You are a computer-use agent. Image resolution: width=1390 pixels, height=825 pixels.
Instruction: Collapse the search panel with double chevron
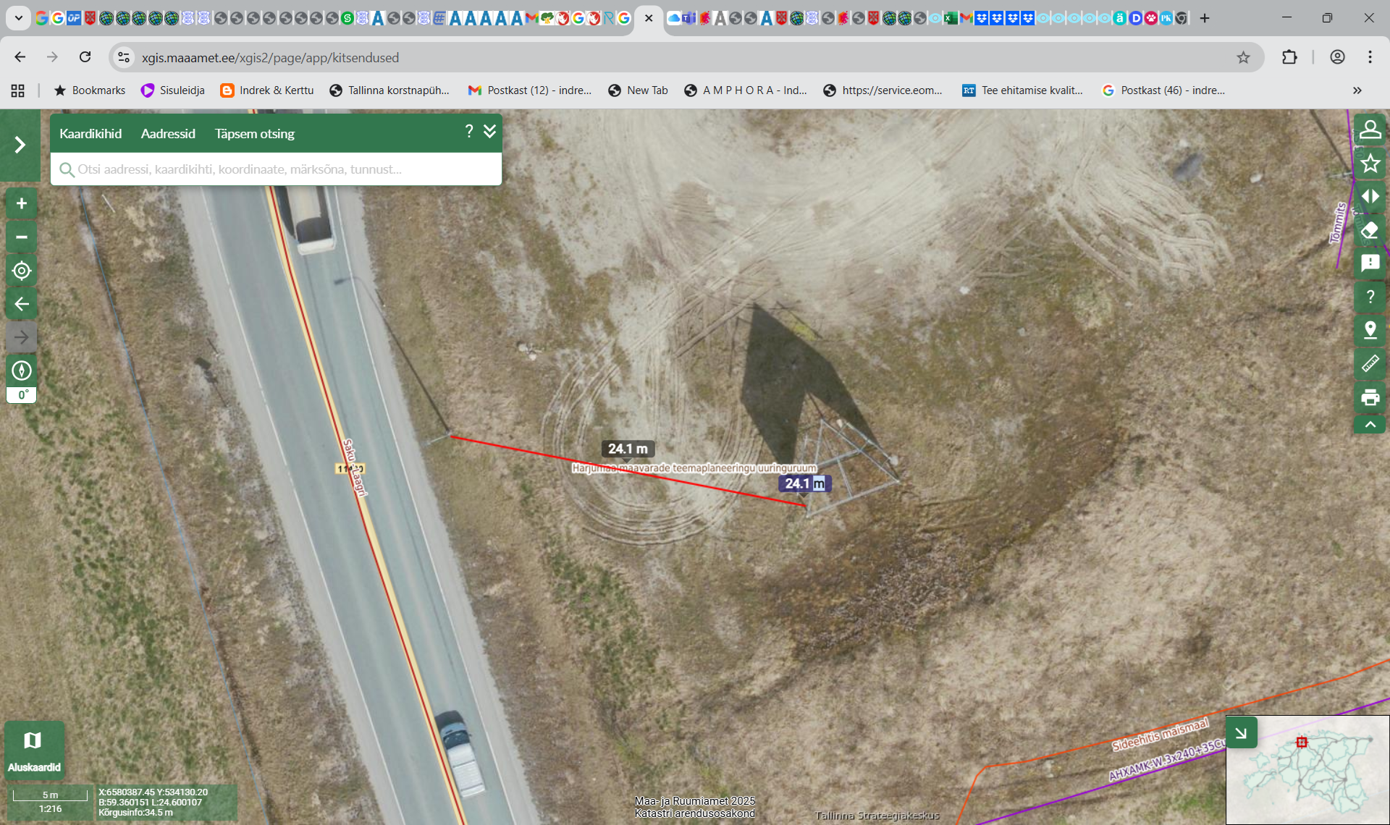[490, 131]
